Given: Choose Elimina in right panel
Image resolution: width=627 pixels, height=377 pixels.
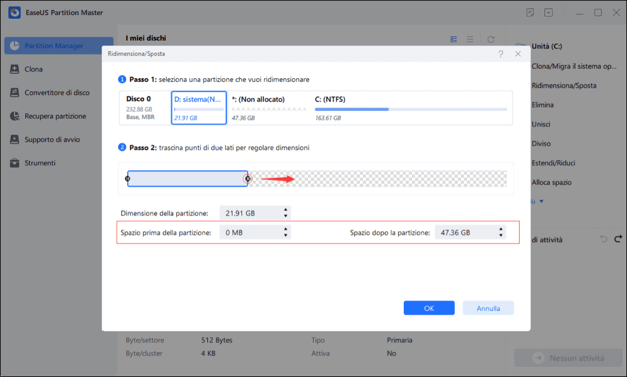Looking at the screenshot, I should pos(542,105).
